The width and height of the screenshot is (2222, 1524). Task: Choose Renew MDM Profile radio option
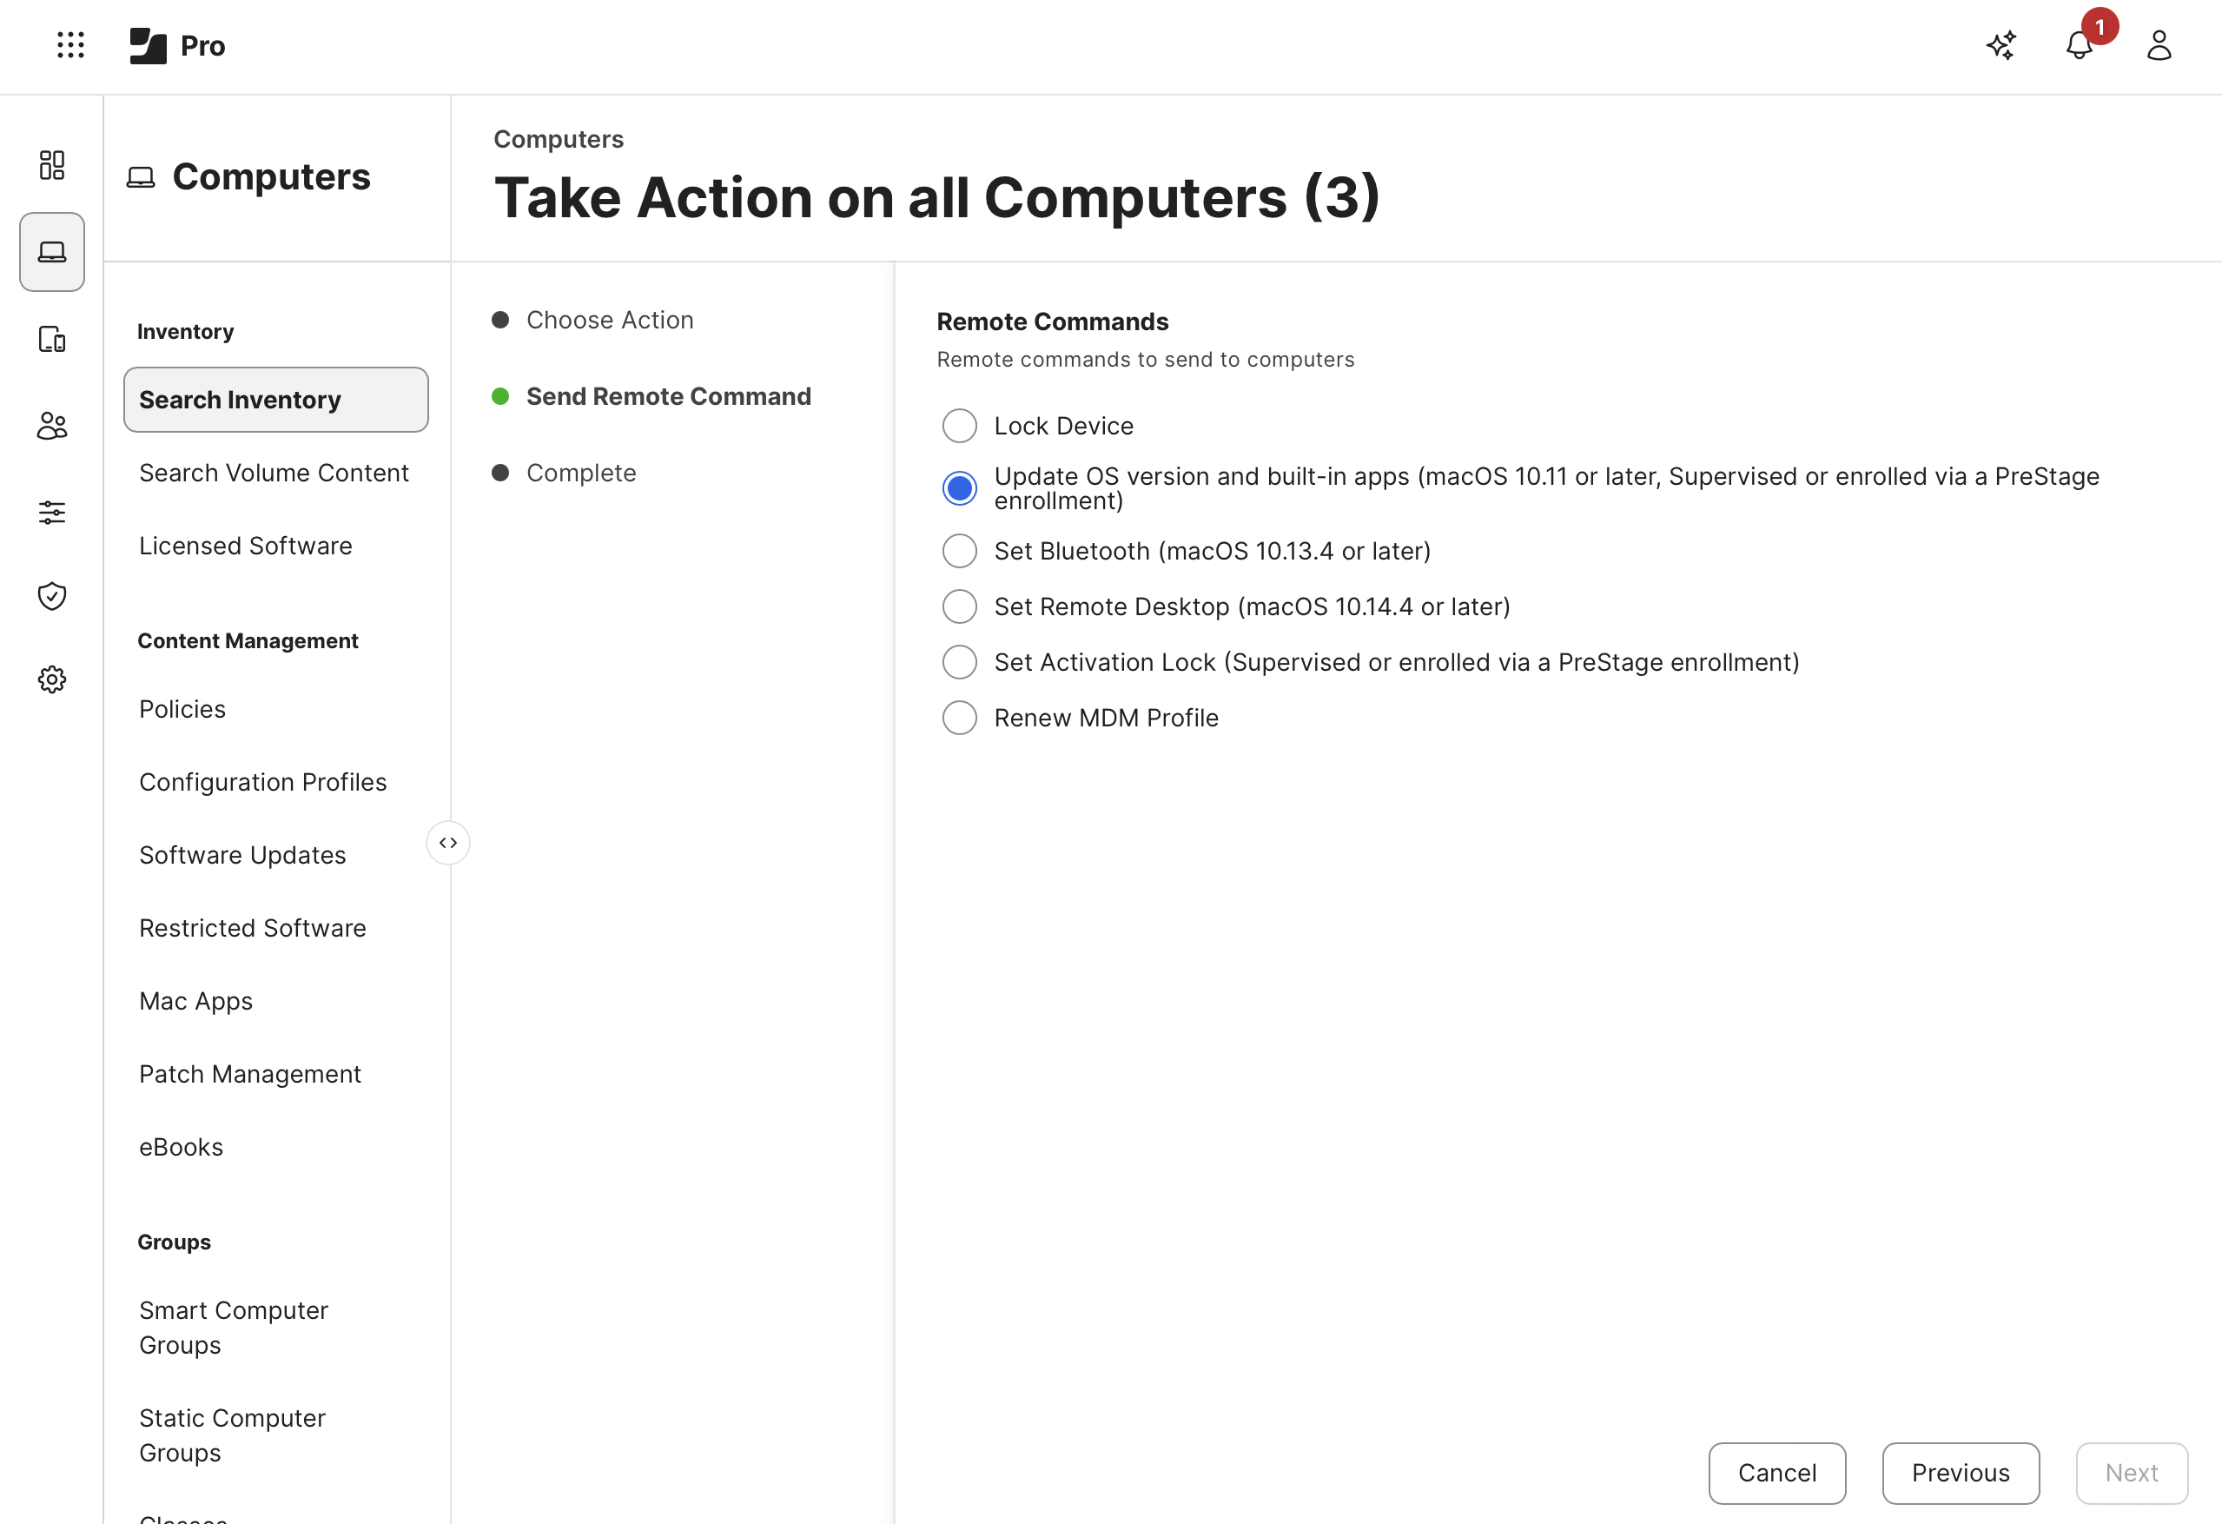point(959,718)
